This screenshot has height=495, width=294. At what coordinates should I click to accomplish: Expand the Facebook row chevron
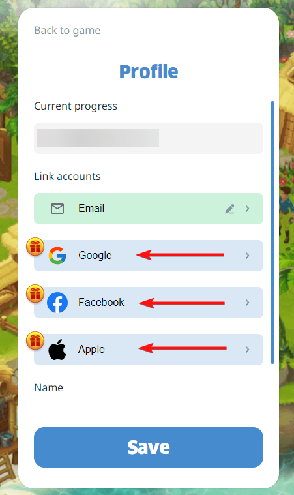[x=247, y=303]
